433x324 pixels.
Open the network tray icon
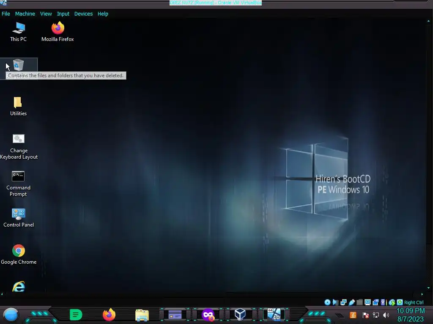[376, 315]
